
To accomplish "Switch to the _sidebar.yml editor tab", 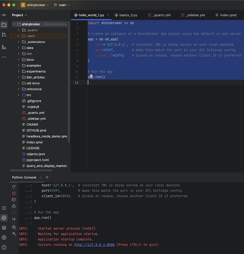I will click(193, 15).
